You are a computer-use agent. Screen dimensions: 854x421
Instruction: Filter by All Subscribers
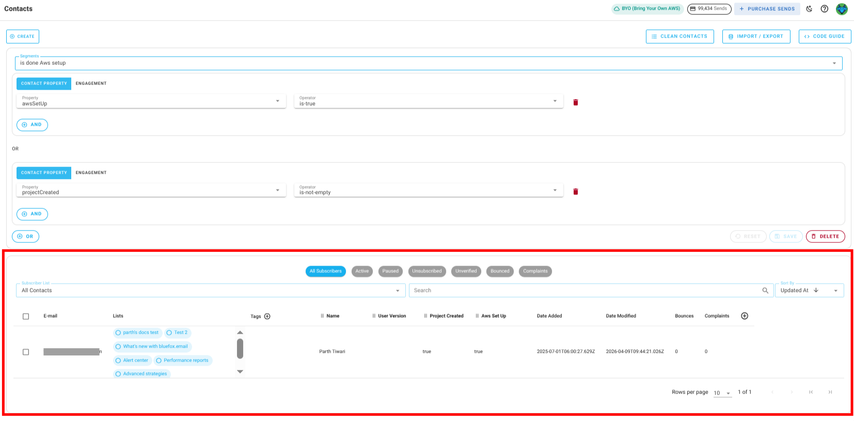[326, 271]
